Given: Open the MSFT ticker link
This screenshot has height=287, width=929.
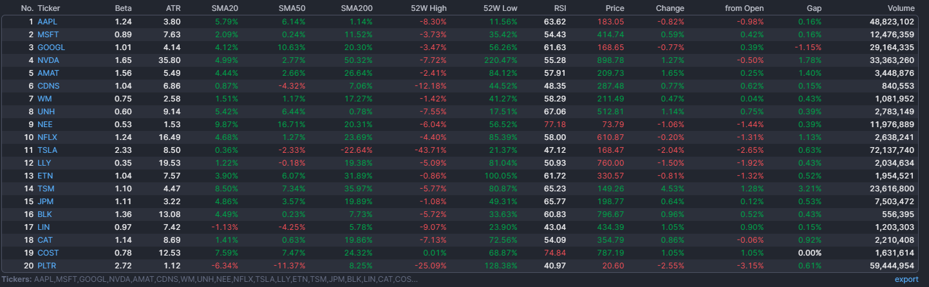Looking at the screenshot, I should 48,35.
